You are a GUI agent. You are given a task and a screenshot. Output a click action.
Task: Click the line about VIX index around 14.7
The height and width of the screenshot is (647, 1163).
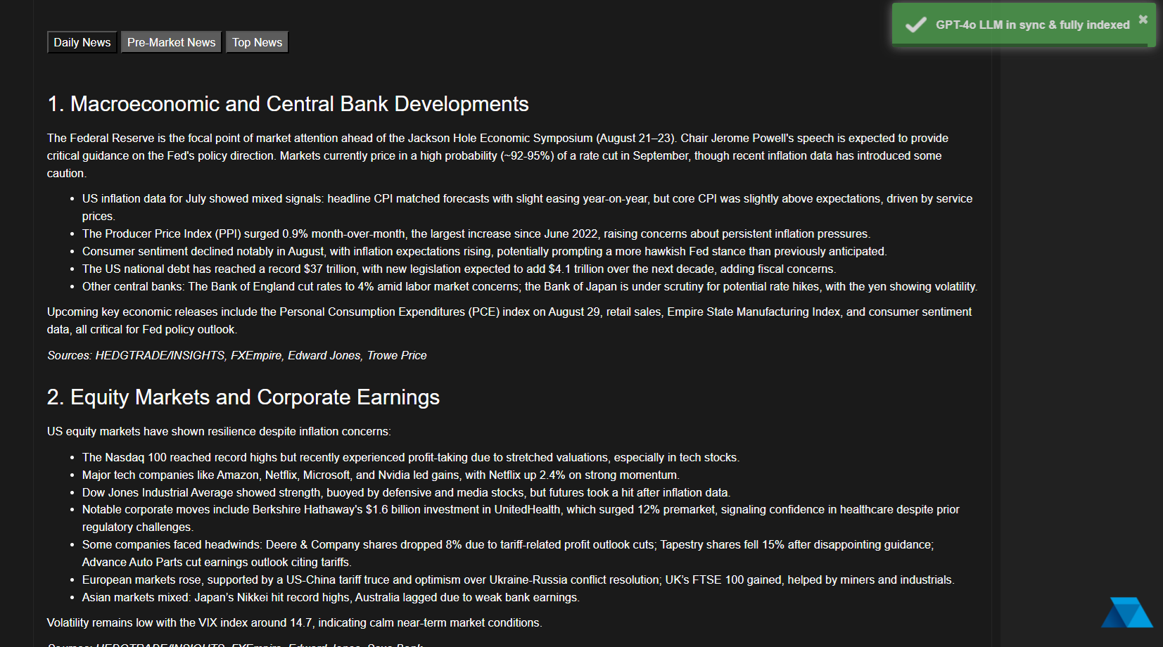(x=295, y=622)
